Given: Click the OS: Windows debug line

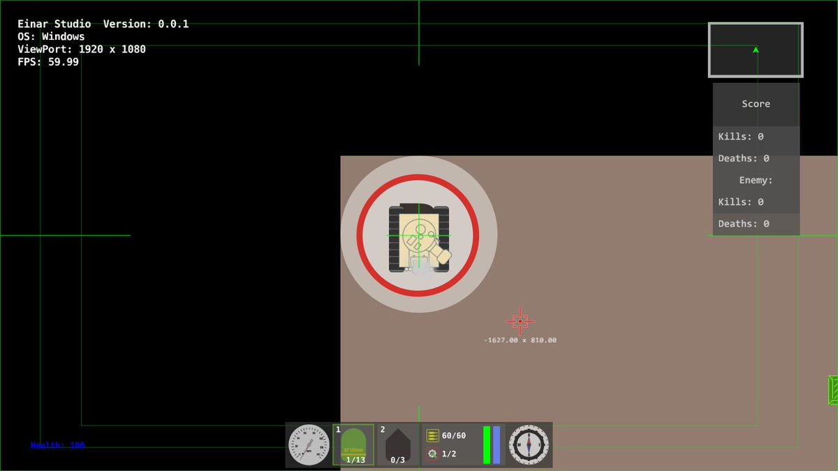Looking at the screenshot, I should pyautogui.click(x=51, y=36).
